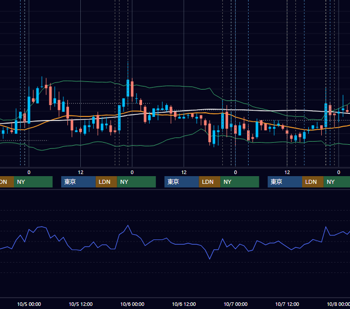Click the 10/6 00:00 date label
Image resolution: width=350 pixels, height=309 pixels.
click(132, 304)
